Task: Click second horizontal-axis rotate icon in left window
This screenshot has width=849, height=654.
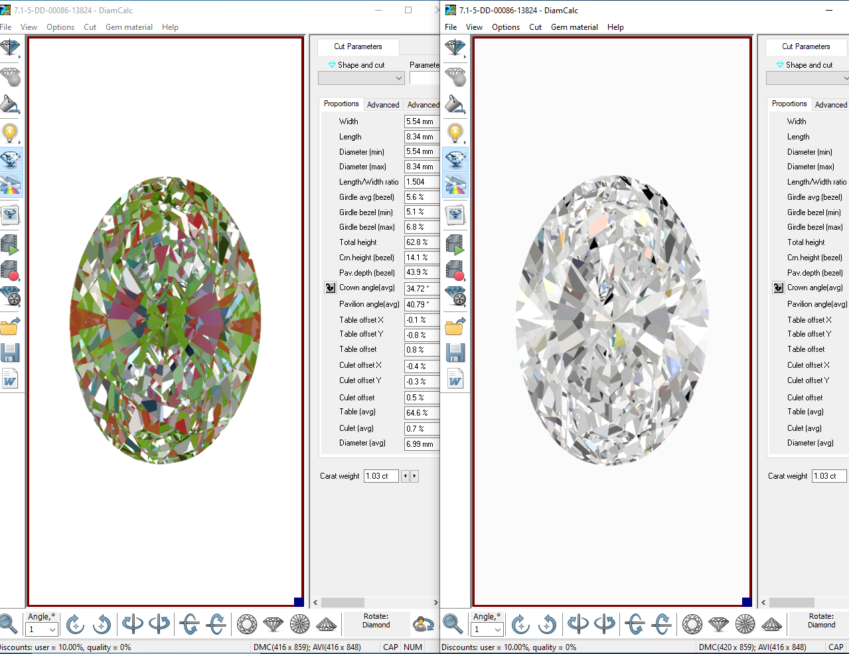Action: click(x=216, y=624)
